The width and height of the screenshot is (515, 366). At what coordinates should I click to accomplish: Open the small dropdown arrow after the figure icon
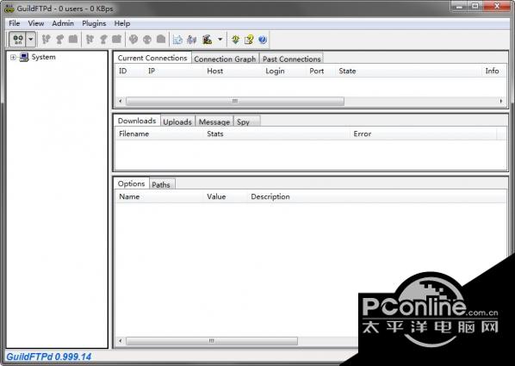[x=220, y=40]
